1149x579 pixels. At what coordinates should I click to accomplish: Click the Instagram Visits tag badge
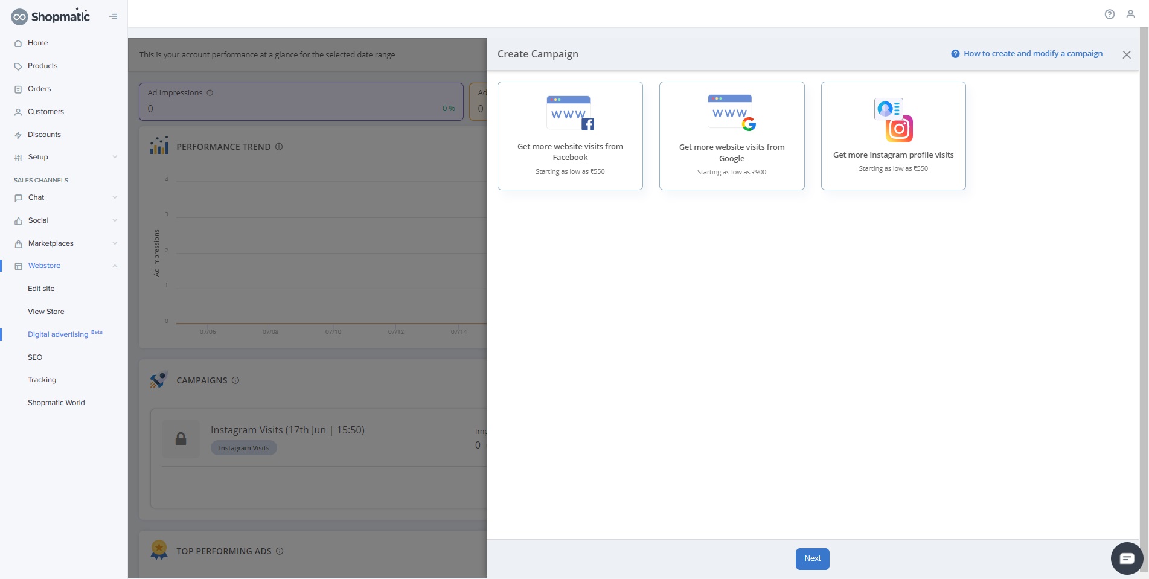click(244, 448)
